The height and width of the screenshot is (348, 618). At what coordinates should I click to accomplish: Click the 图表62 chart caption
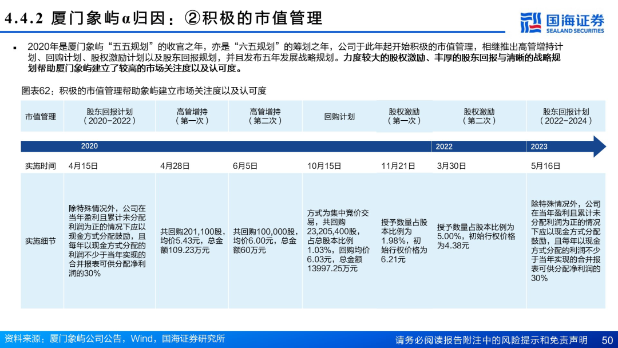pos(144,91)
